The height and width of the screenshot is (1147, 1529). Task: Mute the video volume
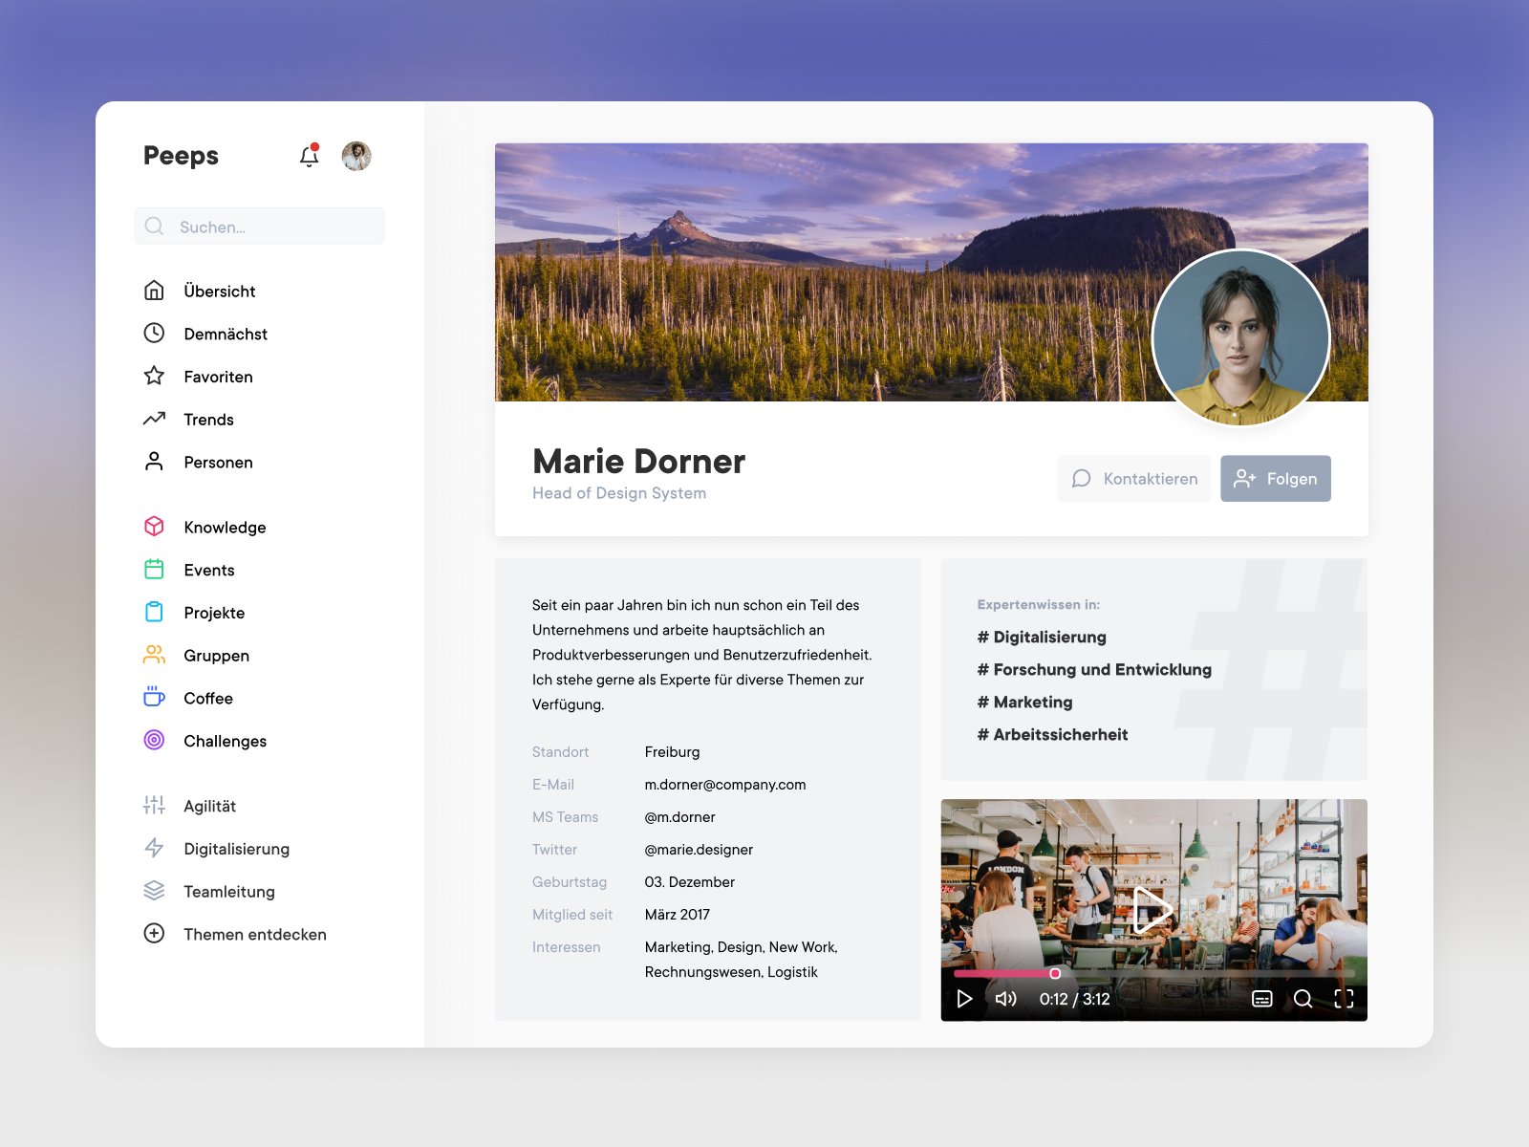click(1005, 999)
